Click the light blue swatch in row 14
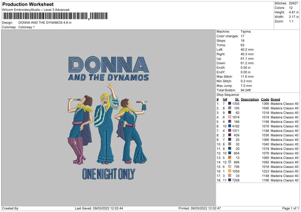This screenshot has height=212, width=301. click(230, 162)
